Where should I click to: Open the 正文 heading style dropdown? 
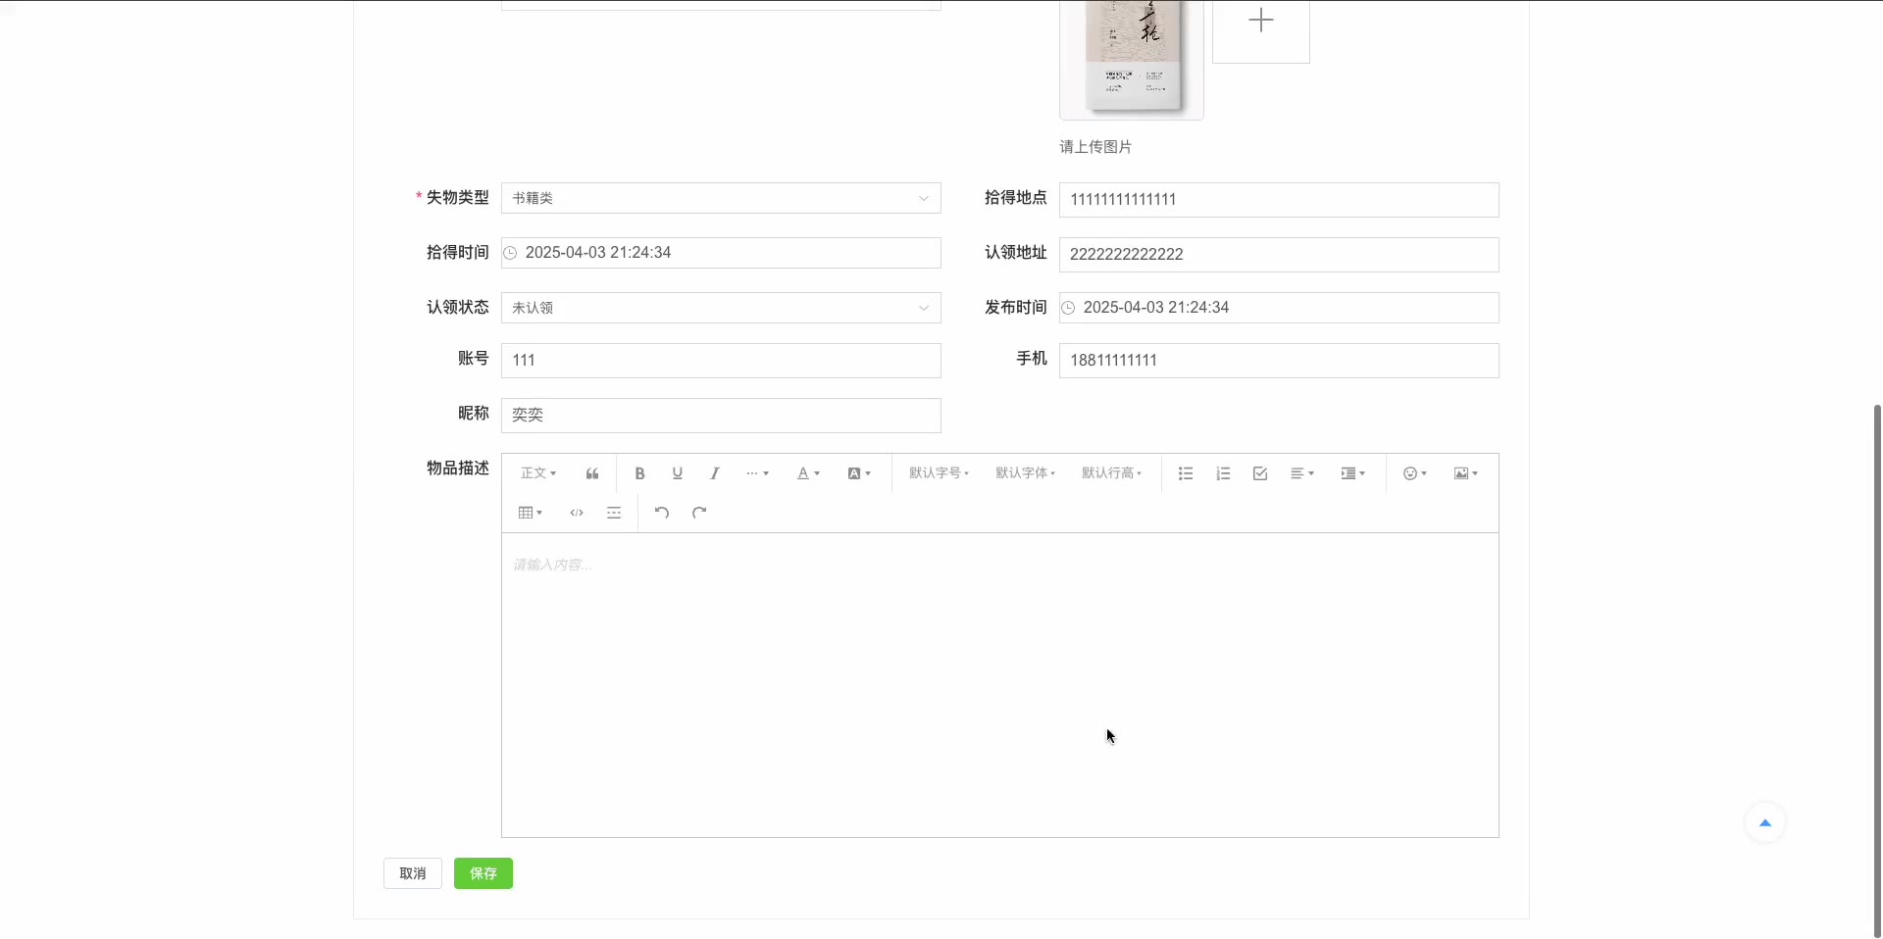point(538,473)
